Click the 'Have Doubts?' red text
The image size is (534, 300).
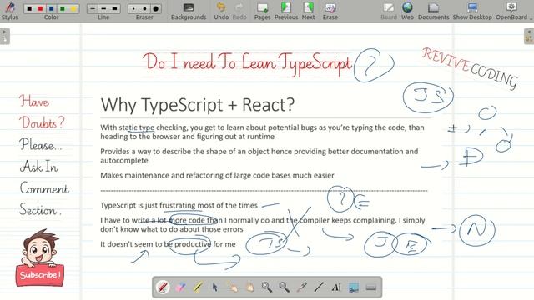(41, 112)
